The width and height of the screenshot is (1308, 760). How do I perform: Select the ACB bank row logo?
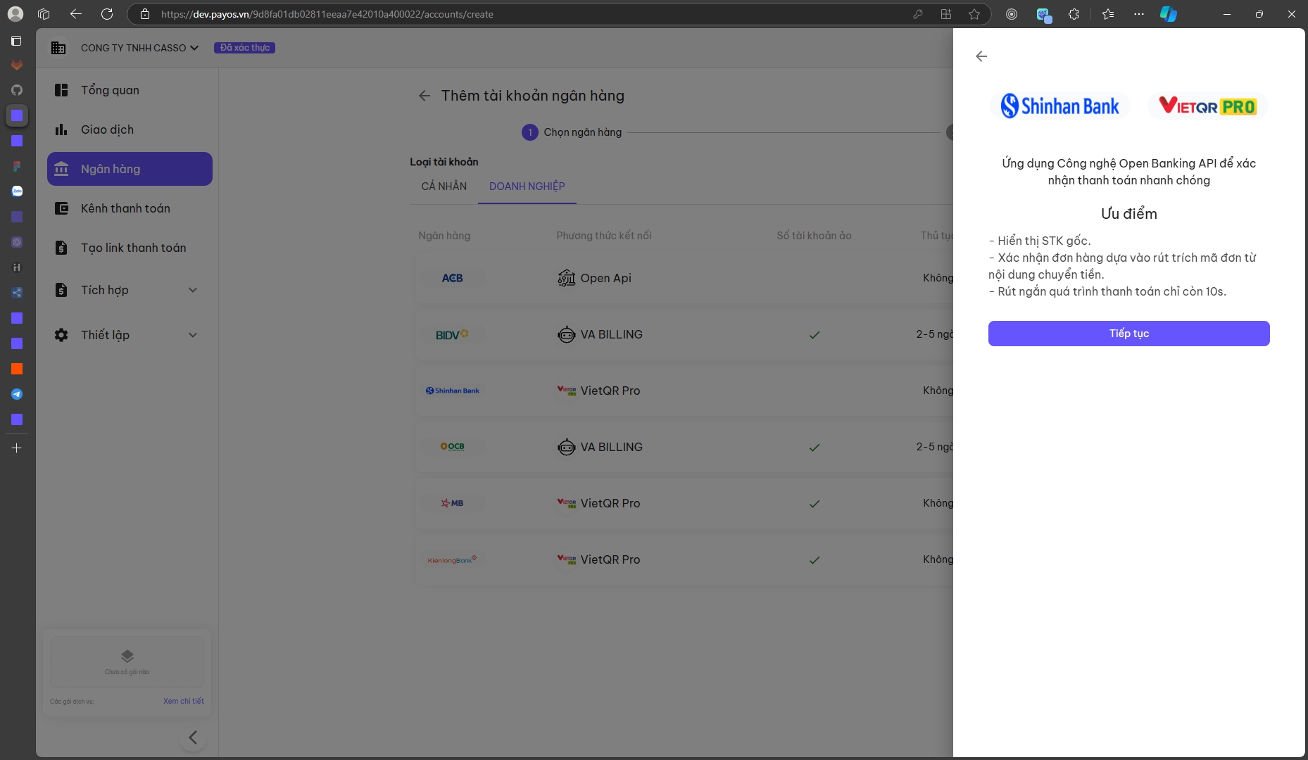[452, 278]
